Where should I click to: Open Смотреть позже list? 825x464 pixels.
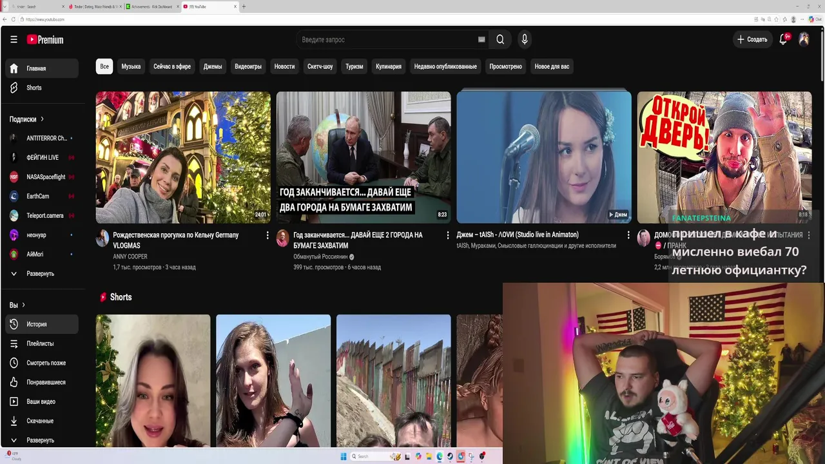tap(42, 363)
